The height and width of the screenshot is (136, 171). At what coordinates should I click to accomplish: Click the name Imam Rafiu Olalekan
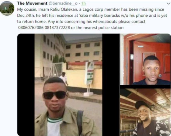click(58, 9)
